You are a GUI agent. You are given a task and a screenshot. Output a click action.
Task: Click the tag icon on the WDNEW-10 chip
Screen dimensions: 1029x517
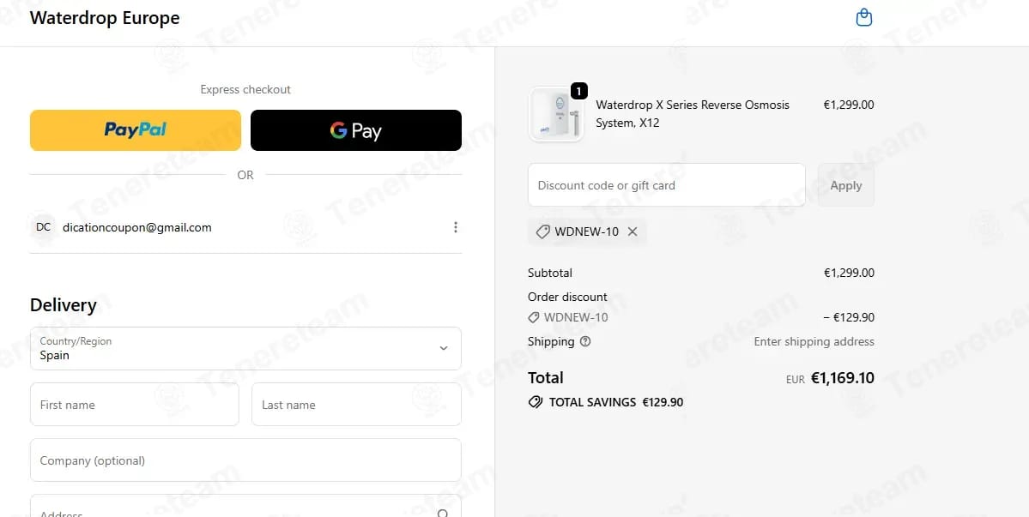click(x=542, y=231)
